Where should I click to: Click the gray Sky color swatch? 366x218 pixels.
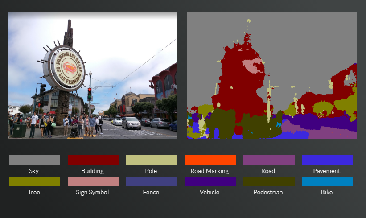[34, 160]
